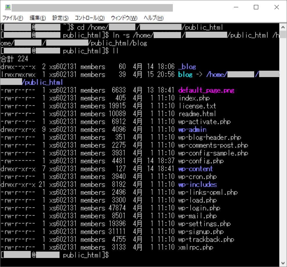Click the default_page.png file name
Screen dimensions: 287x267
click(206, 90)
